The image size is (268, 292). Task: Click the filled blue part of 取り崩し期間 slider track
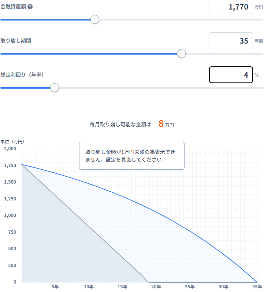89,54
